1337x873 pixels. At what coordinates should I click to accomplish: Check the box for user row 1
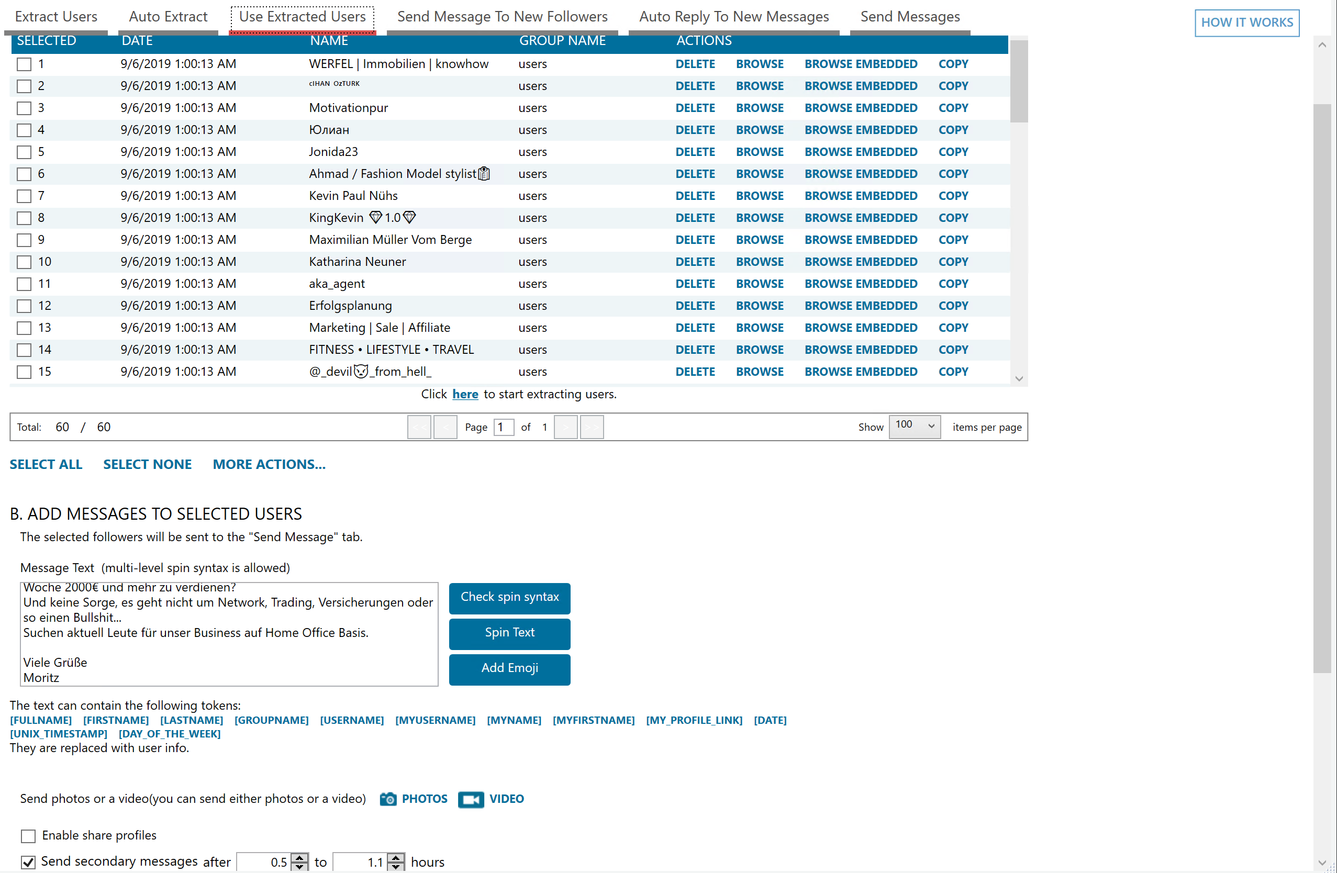point(24,64)
